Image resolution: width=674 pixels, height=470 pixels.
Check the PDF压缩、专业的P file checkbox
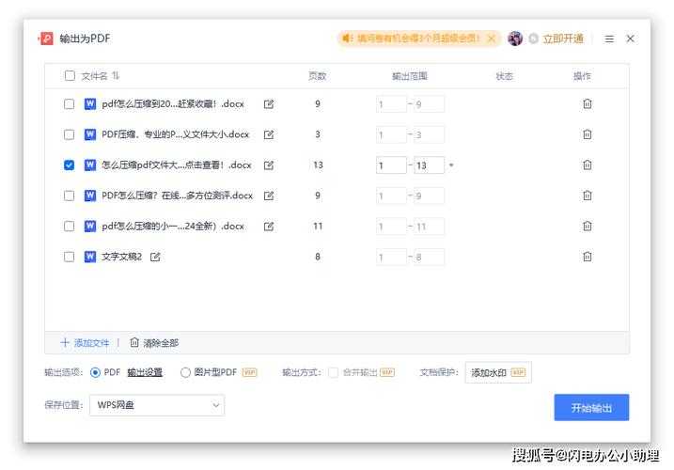click(69, 134)
